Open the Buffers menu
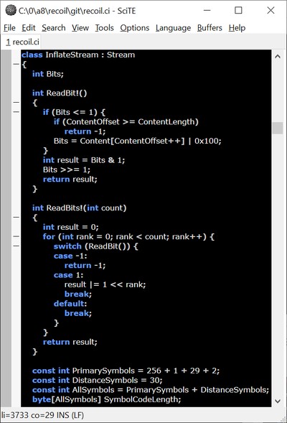Viewport: 287px width, 423px height. [210, 28]
